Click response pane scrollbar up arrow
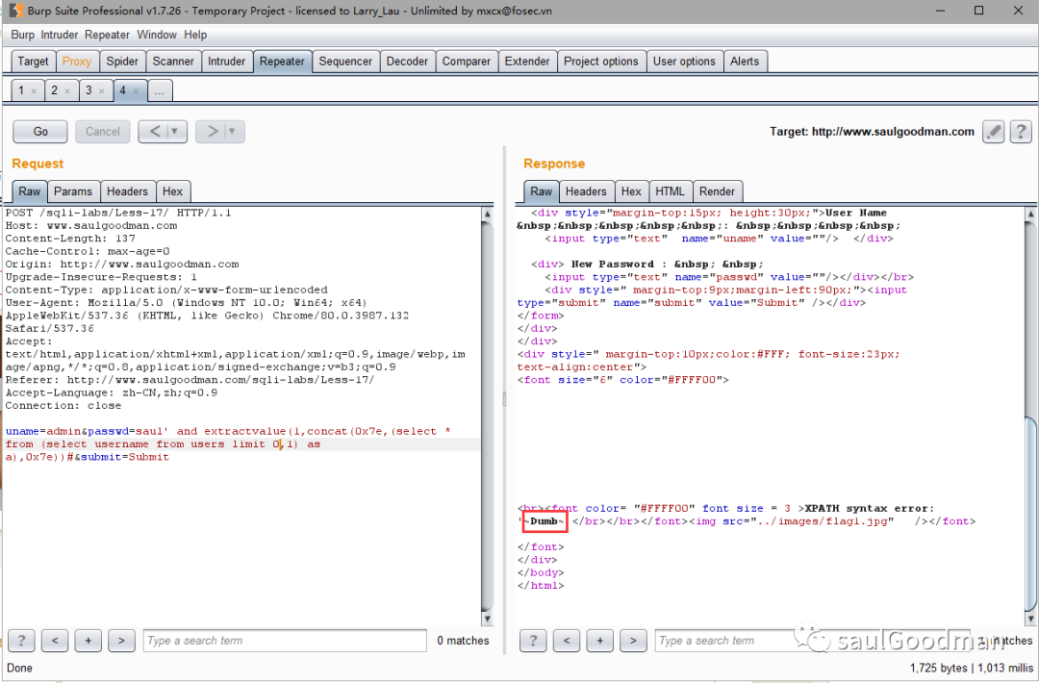 point(1030,214)
